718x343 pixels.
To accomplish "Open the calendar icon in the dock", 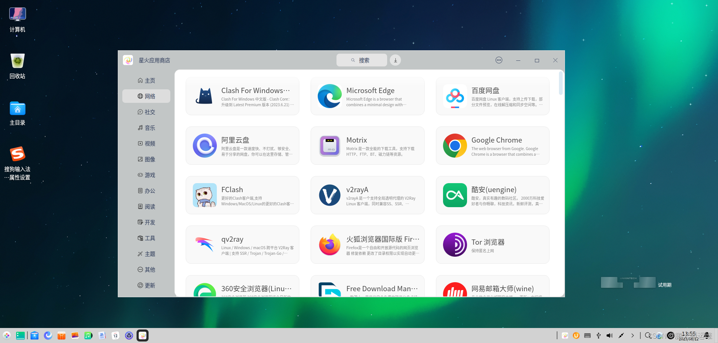I will 116,335.
